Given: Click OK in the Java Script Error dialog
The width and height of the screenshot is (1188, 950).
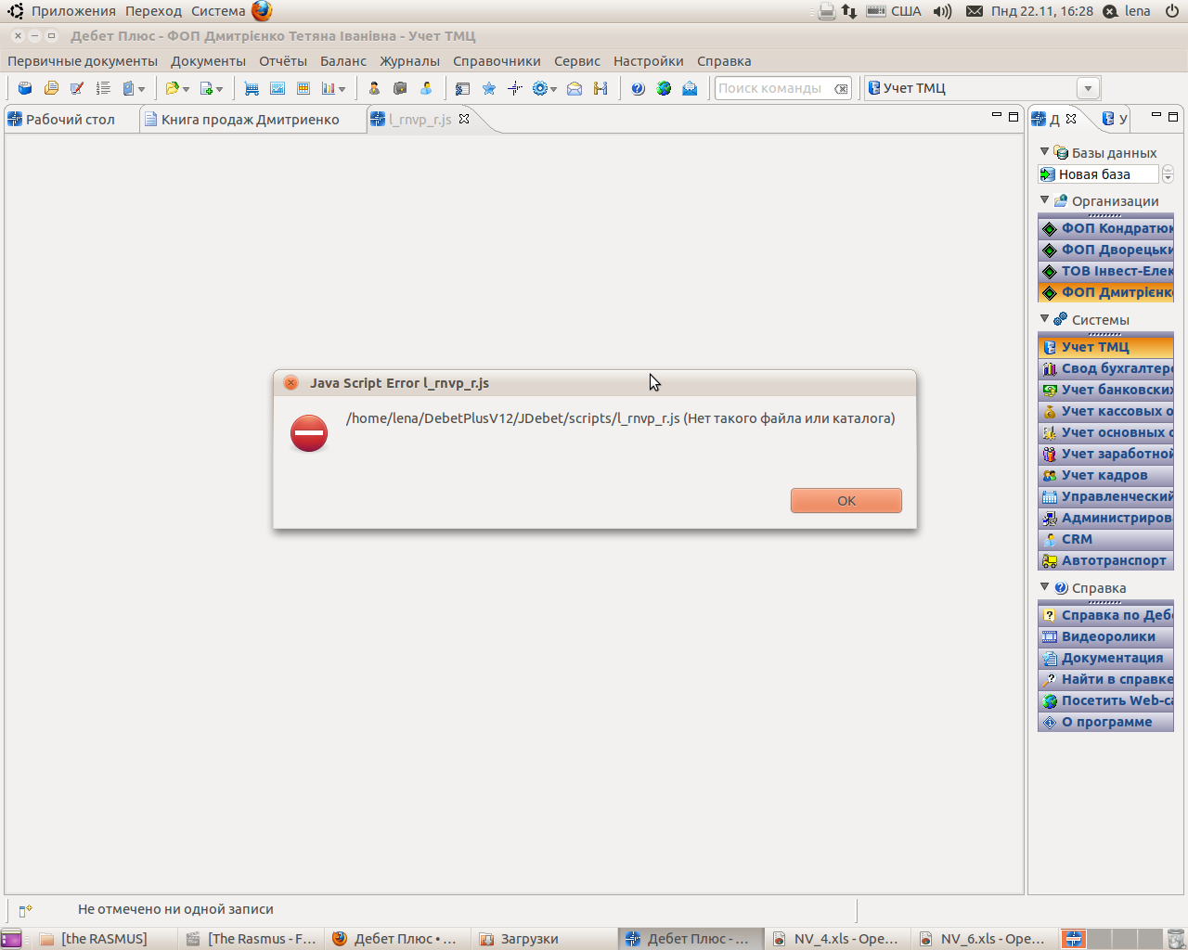Looking at the screenshot, I should (x=846, y=500).
